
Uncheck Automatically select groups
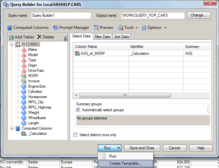78,110
